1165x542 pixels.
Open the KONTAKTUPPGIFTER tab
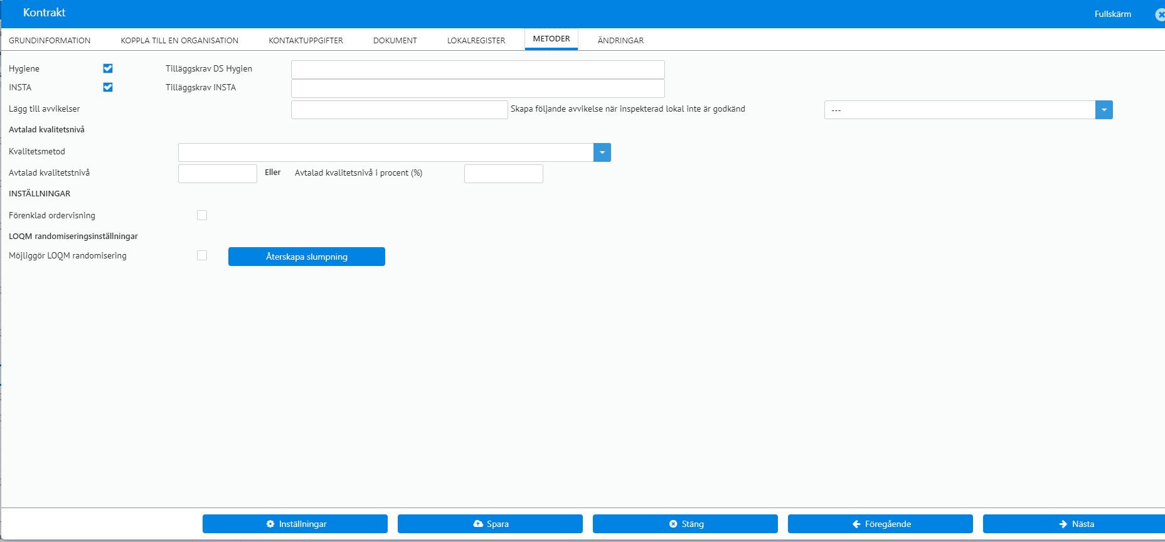tap(306, 40)
